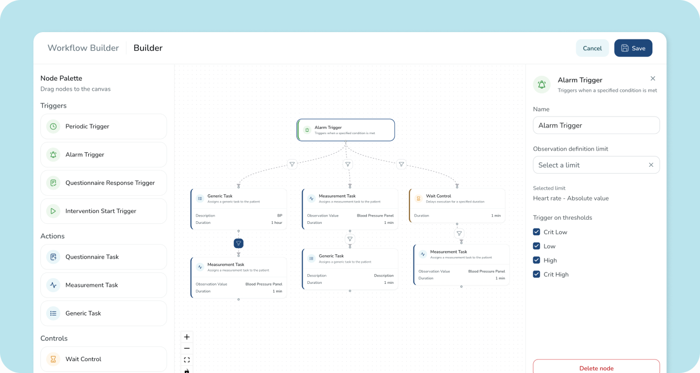
Task: Zoom in the canvas with plus button
Action: [x=187, y=337]
